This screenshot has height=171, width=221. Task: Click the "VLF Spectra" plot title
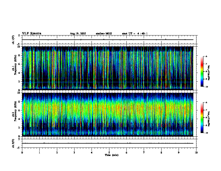[x=32, y=34]
